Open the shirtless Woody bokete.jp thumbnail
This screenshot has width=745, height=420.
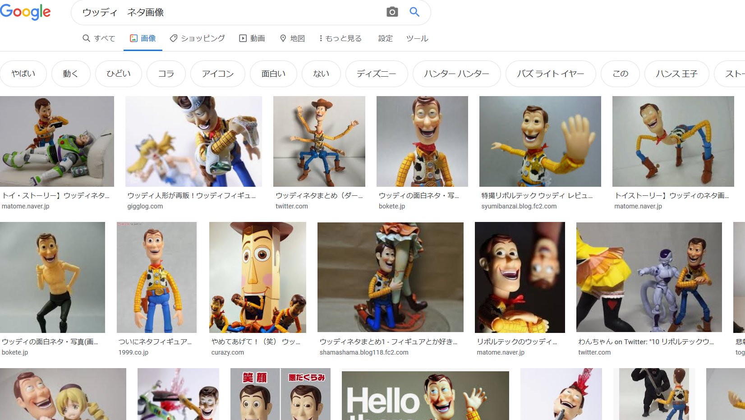[52, 277]
